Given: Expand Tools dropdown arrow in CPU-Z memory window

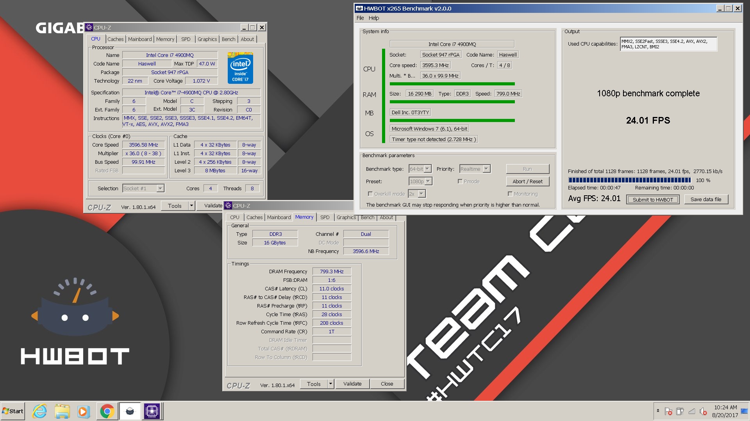Looking at the screenshot, I should point(330,384).
